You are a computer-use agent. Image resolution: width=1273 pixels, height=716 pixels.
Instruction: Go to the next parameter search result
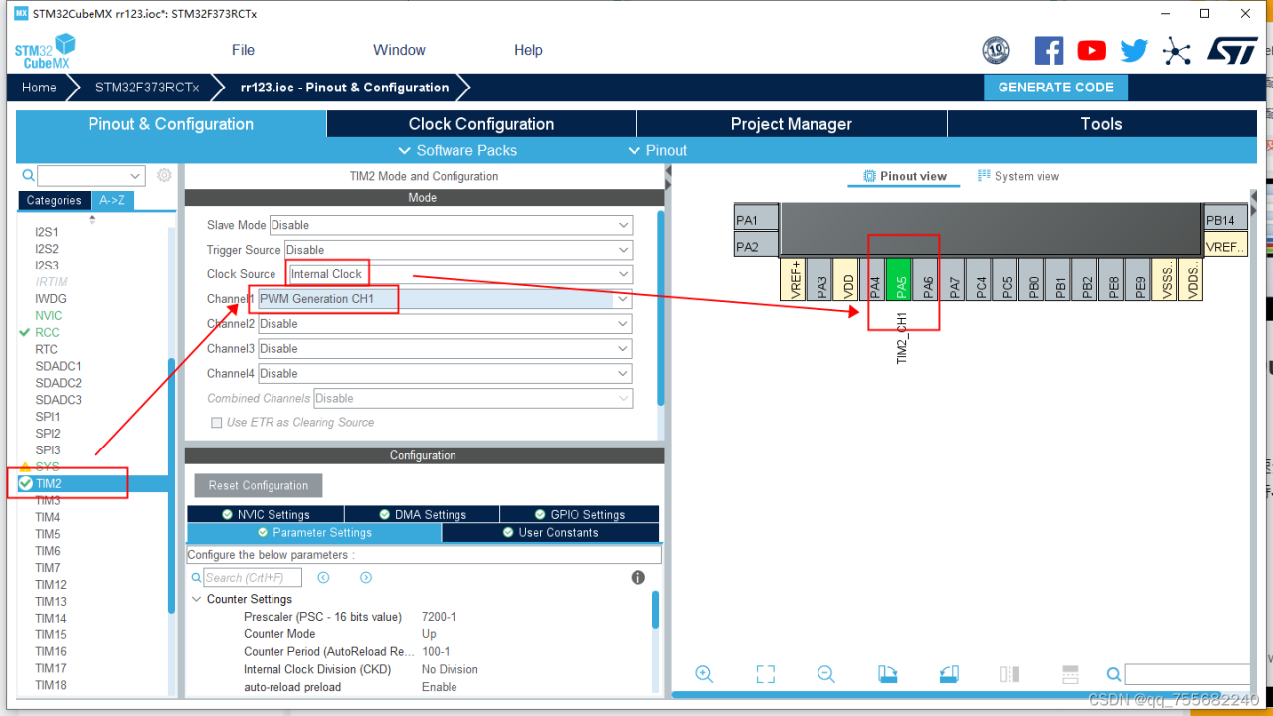[366, 578]
